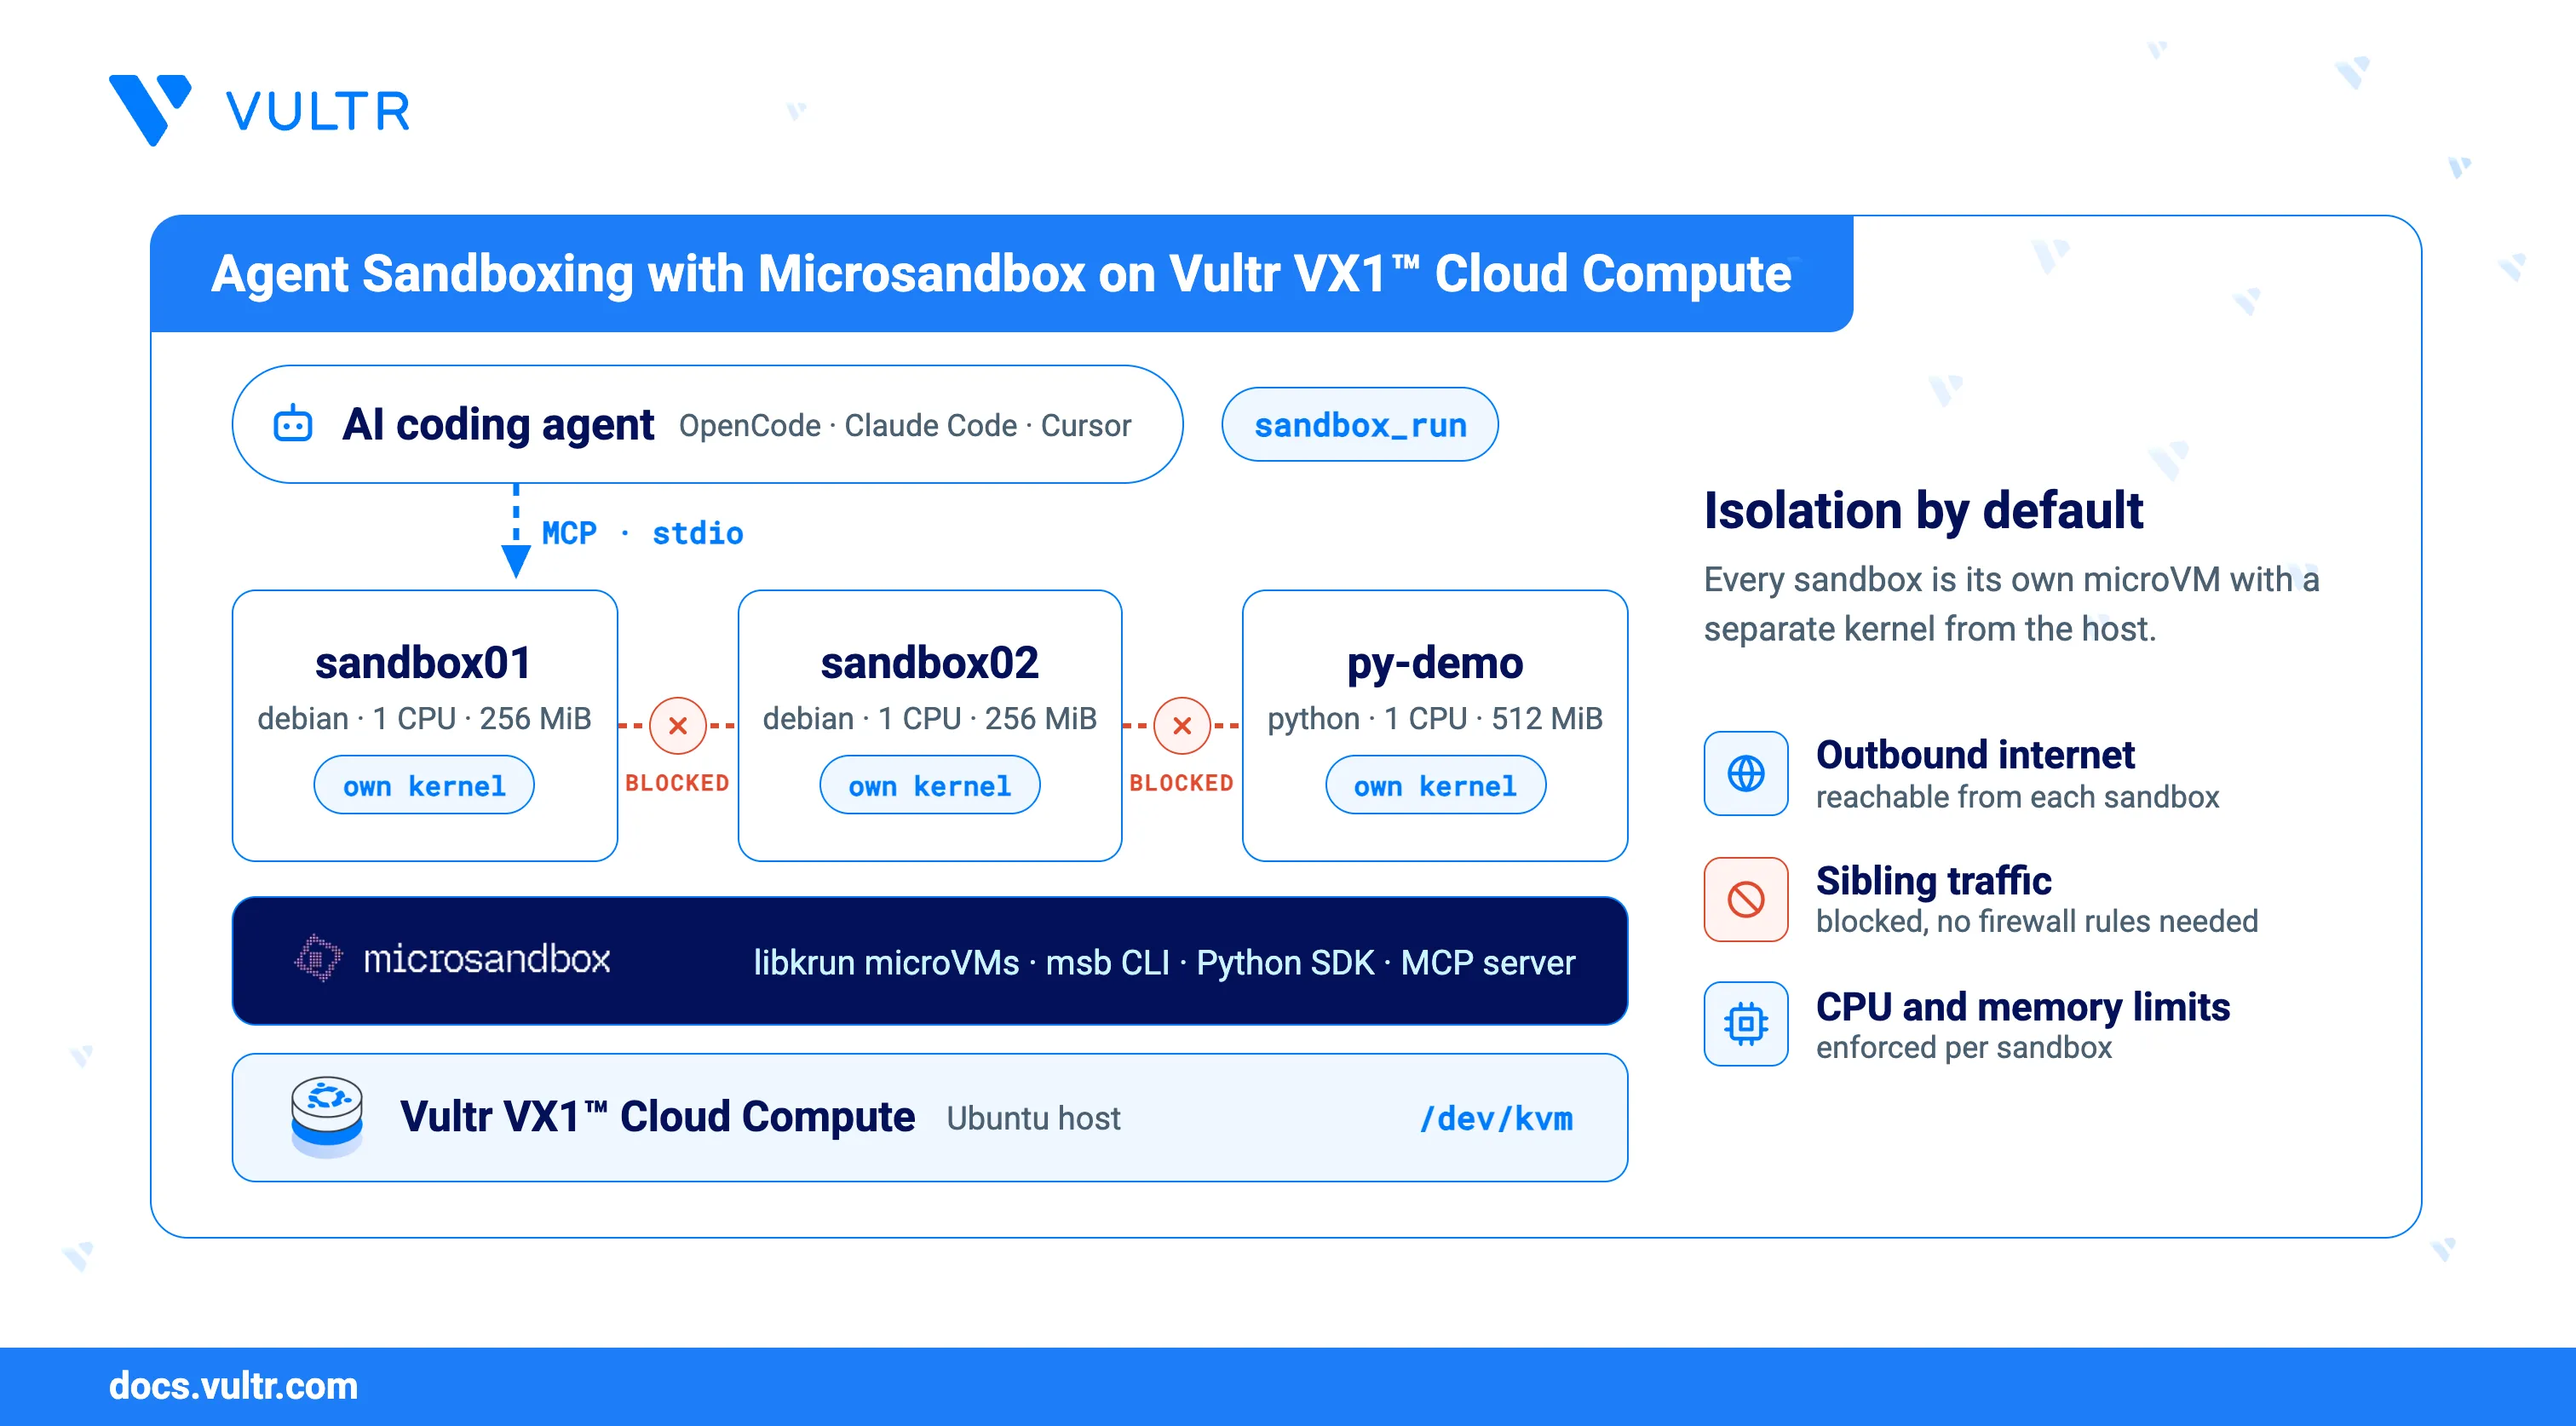Click the prohibited icon for Sibling traffic

(x=1746, y=899)
